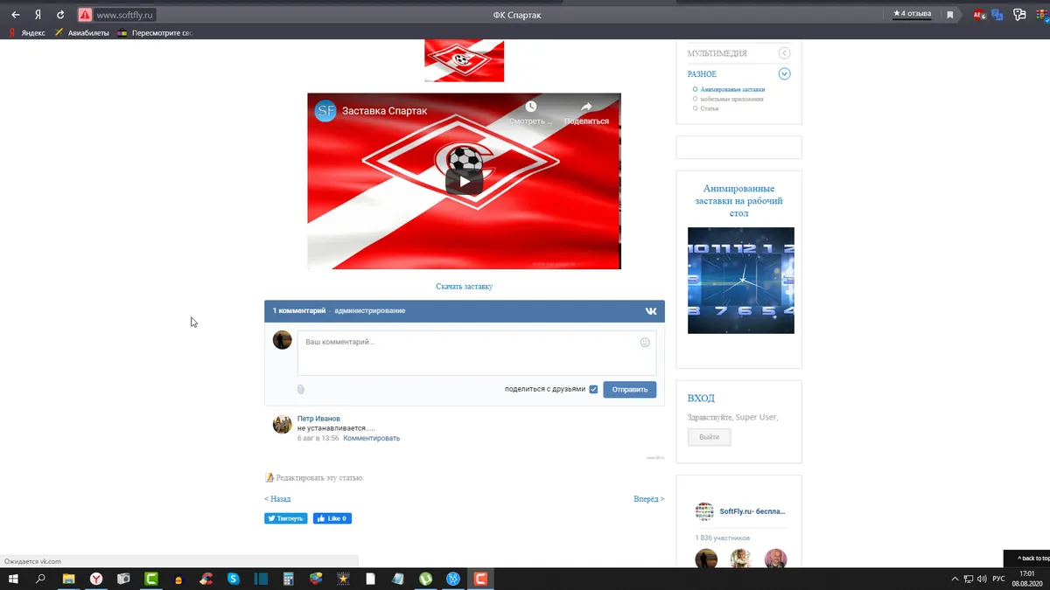Click the SF channel avatar on video
Screen dimensions: 1050x590
coord(325,111)
